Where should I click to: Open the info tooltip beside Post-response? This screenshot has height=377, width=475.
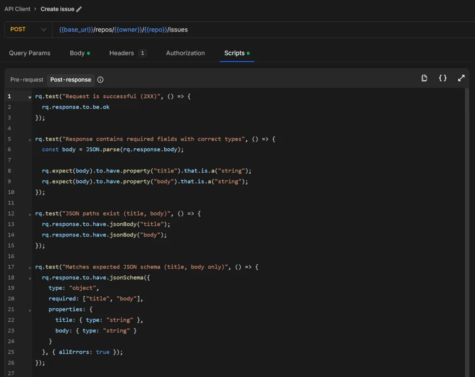point(100,80)
